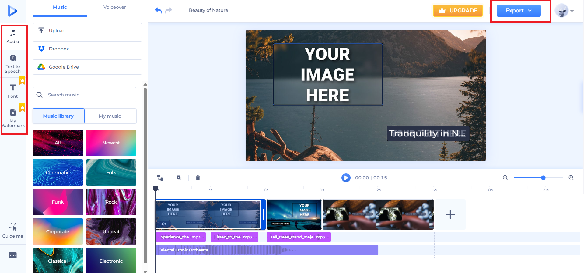The height and width of the screenshot is (273, 584).
Task: Zoom in the timeline
Action: pos(571,178)
